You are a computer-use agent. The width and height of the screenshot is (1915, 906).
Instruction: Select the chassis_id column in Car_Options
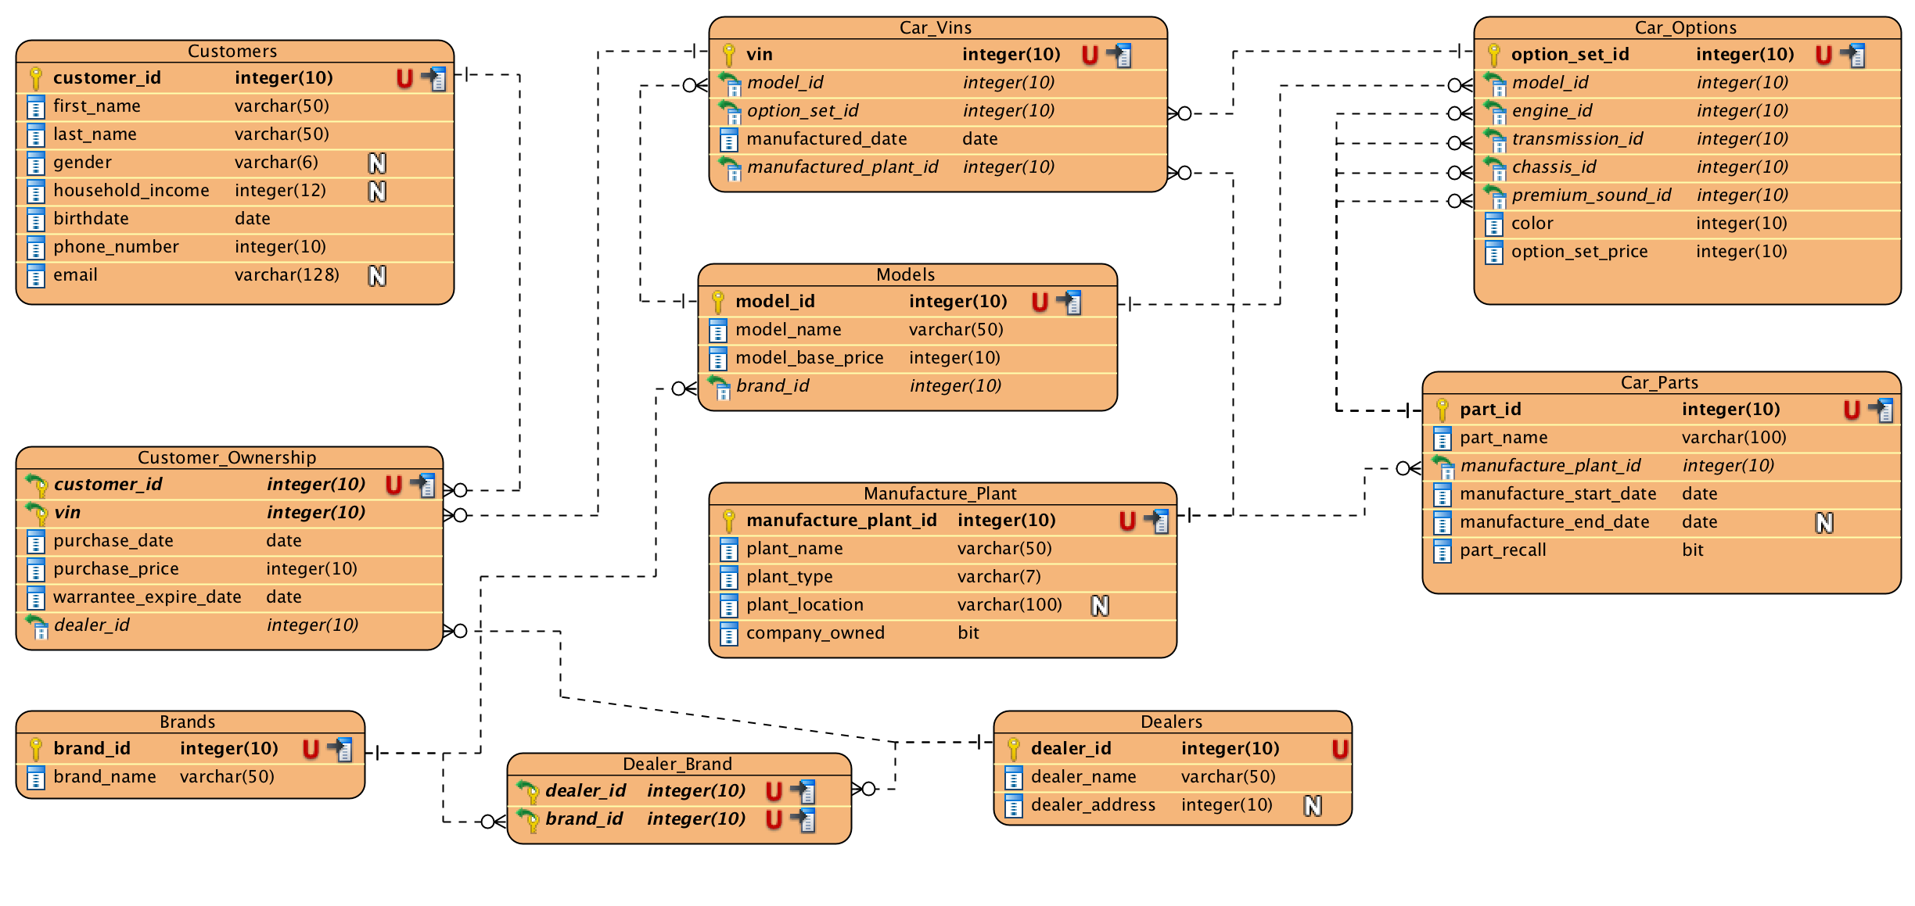point(1687,167)
